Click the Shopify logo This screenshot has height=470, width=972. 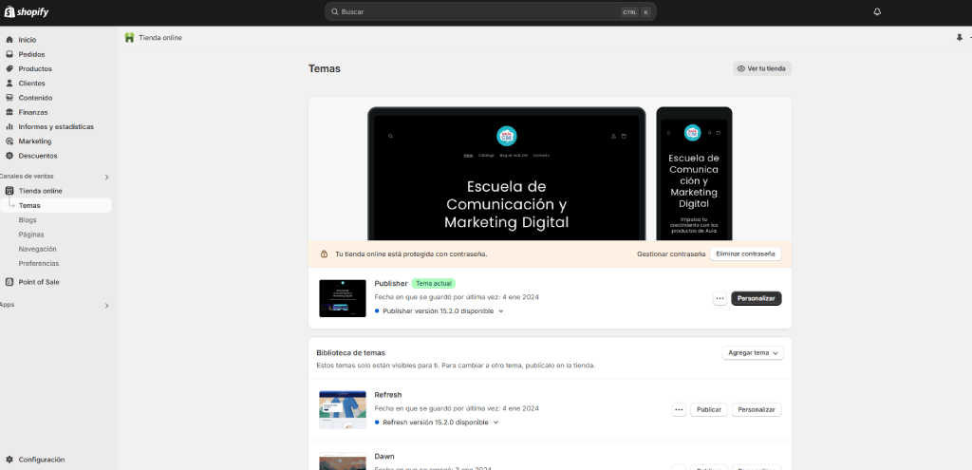pos(27,11)
